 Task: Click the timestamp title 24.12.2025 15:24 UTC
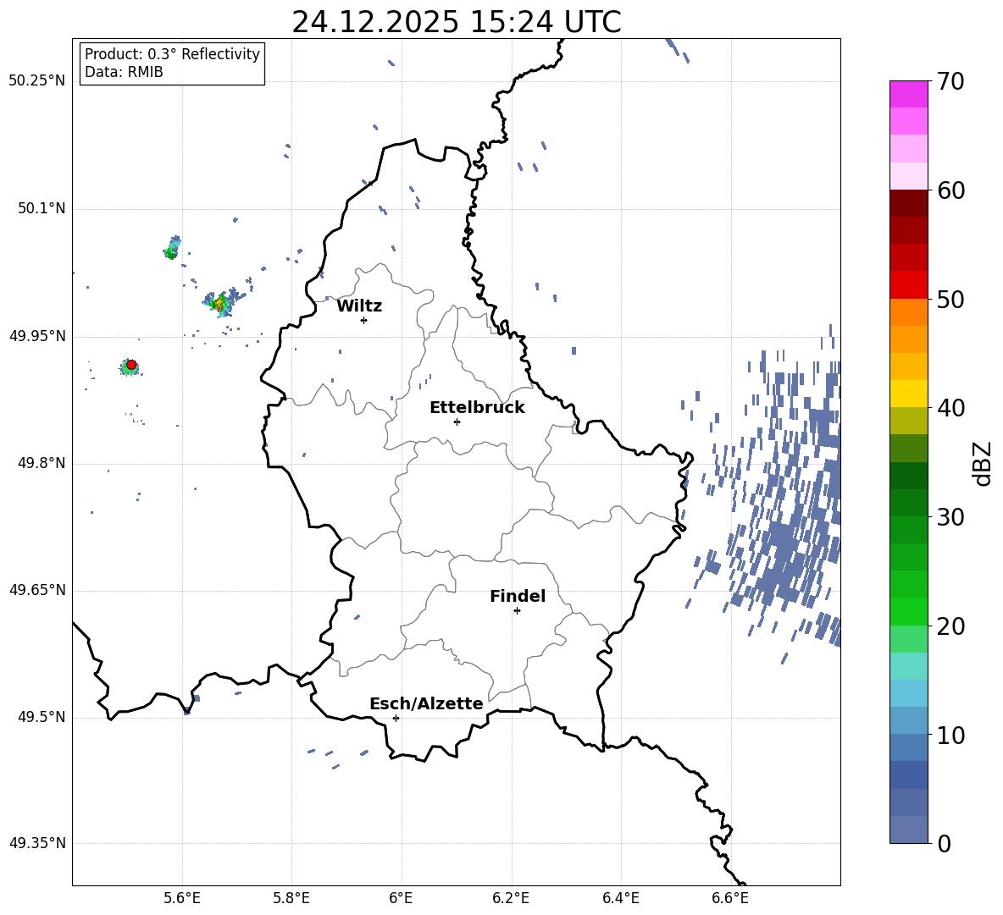click(x=456, y=22)
